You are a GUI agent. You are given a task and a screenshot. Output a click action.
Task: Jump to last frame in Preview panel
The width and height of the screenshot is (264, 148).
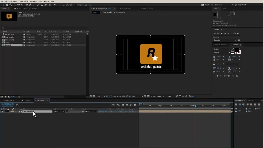(x=229, y=33)
